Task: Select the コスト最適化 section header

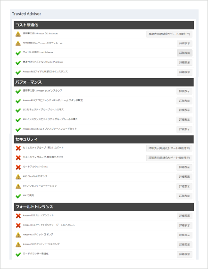Action: (104, 25)
